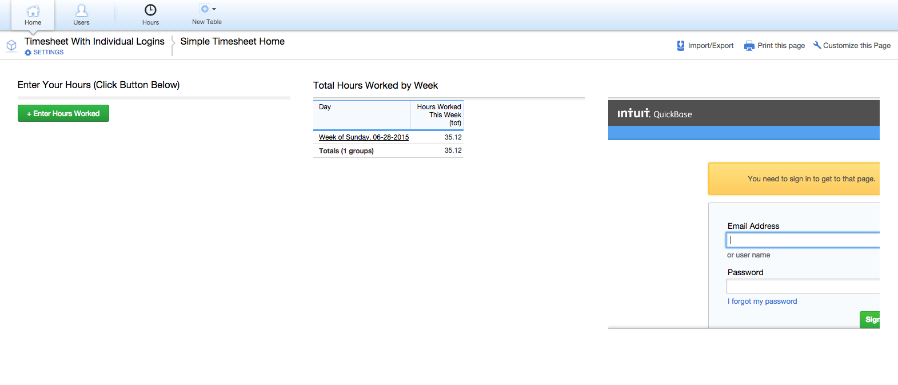Click the Total Hours Worked by Week heading
The height and width of the screenshot is (385, 898).
point(376,85)
